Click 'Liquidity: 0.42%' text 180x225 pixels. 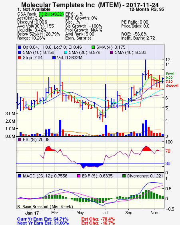click(32, 30)
